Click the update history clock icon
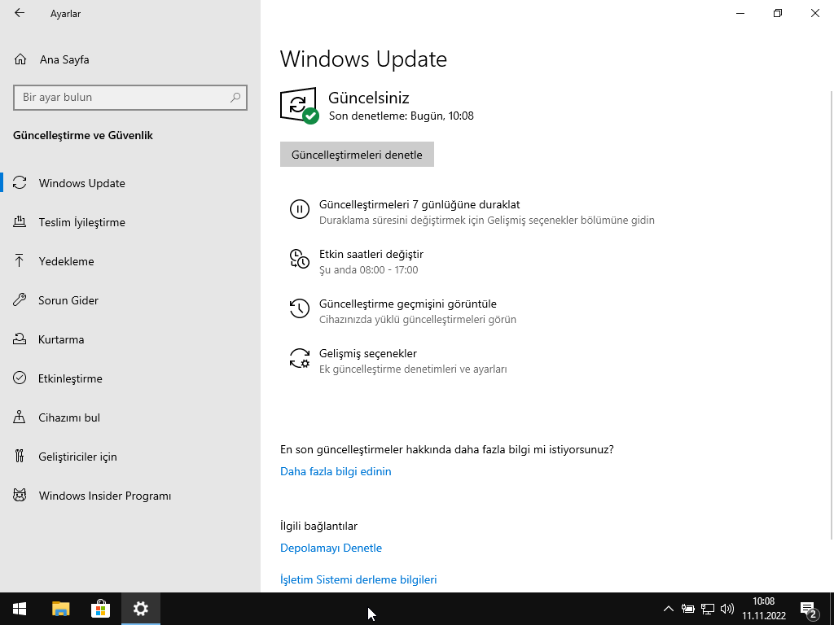This screenshot has height=625, width=834. point(300,308)
